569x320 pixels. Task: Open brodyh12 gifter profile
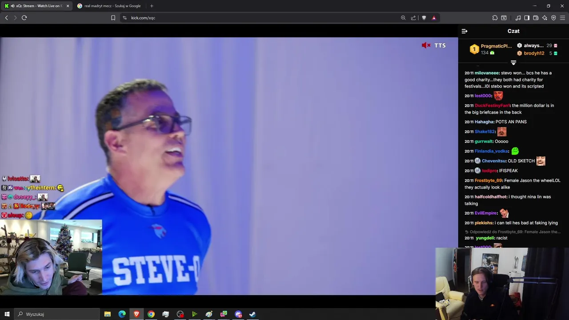tap(534, 53)
